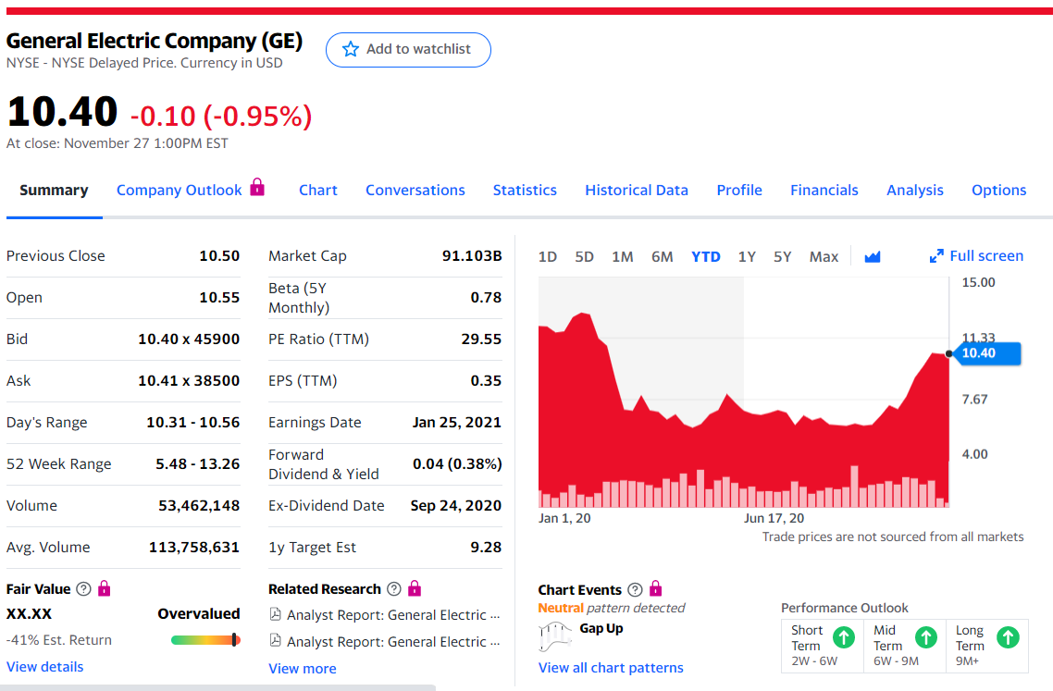This screenshot has height=691, width=1053.
Task: Click the pink lock beside Company Outlook
Action: [257, 188]
